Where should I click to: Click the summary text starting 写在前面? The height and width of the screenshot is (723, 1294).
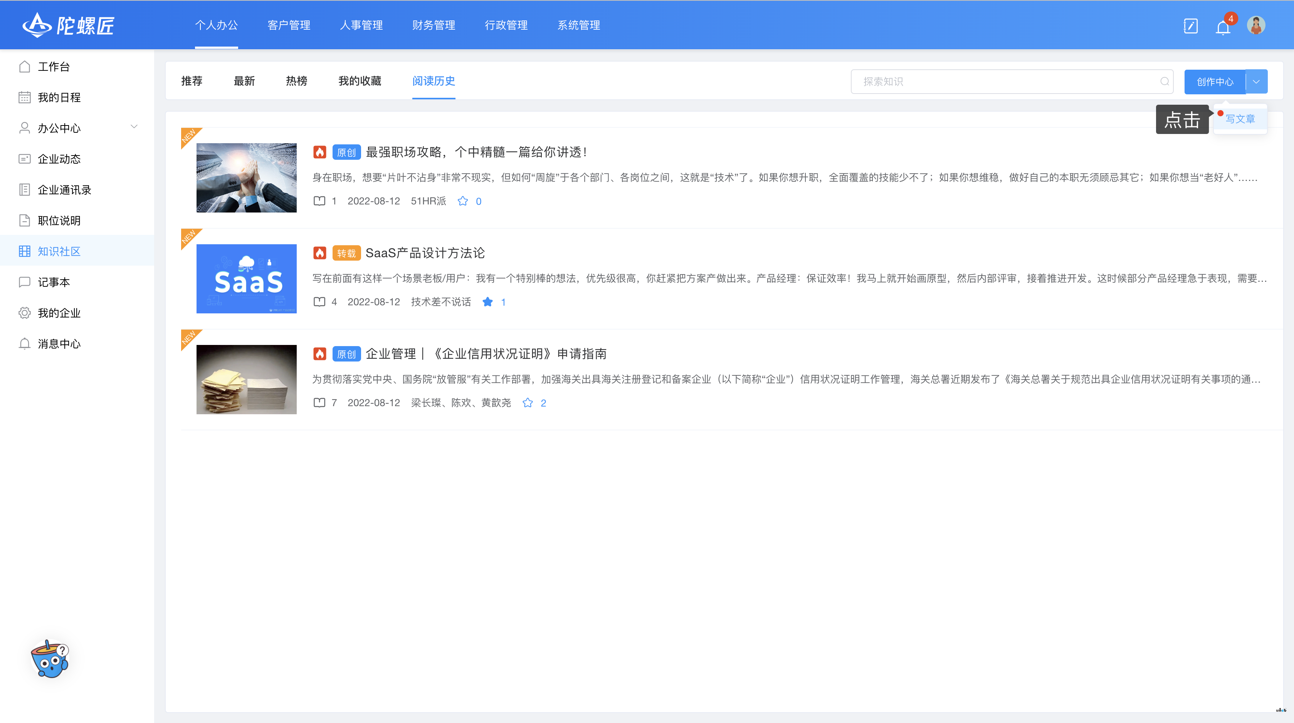pyautogui.click(x=789, y=278)
